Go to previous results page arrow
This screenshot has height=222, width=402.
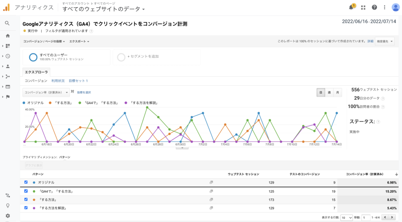[x=385, y=217]
